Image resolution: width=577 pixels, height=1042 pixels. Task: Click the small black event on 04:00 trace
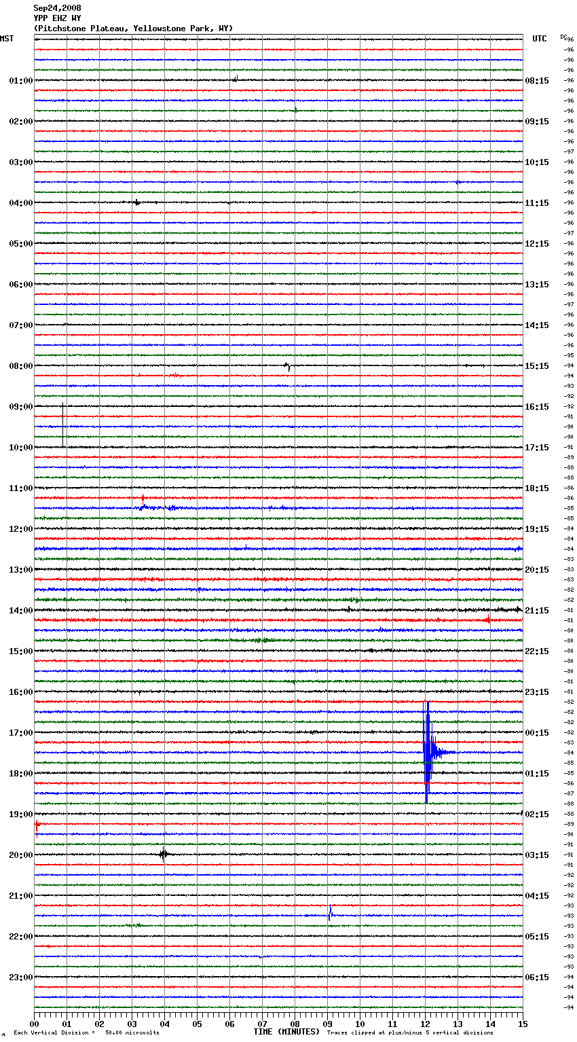136,202
